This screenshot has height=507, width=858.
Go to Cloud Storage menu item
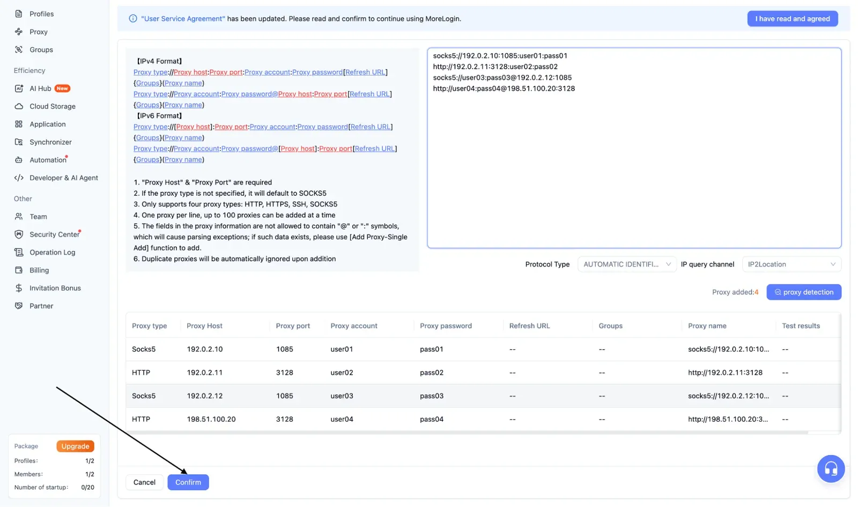point(53,106)
